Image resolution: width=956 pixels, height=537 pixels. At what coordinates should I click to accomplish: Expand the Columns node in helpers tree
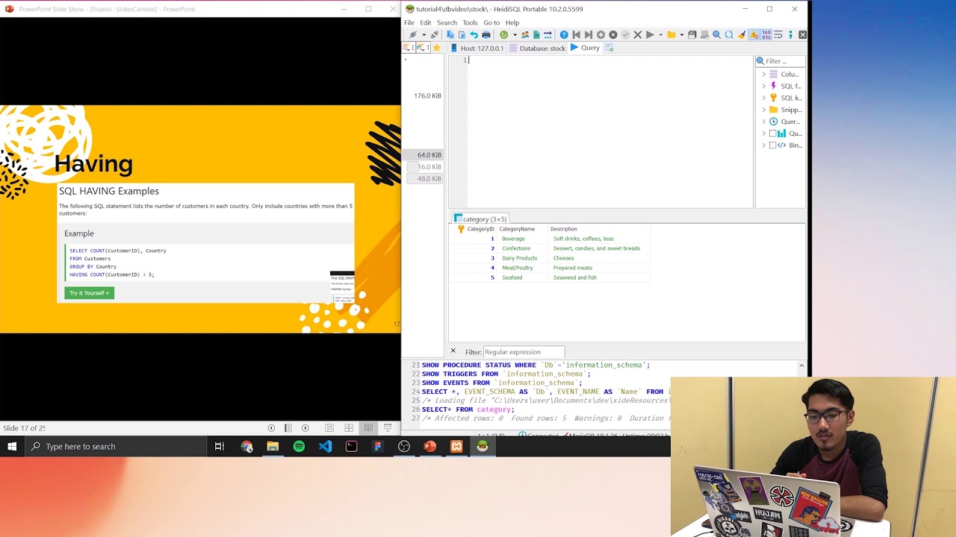763,75
